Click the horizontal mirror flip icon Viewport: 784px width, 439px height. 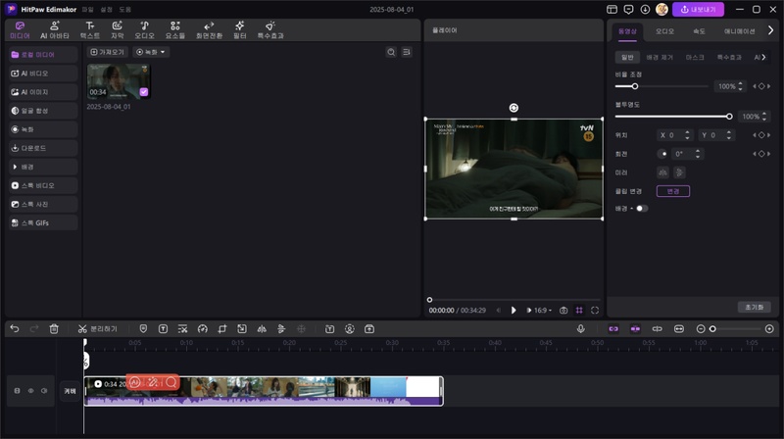click(x=663, y=172)
